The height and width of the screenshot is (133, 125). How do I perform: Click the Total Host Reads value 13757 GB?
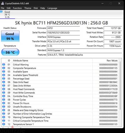point(113,28)
